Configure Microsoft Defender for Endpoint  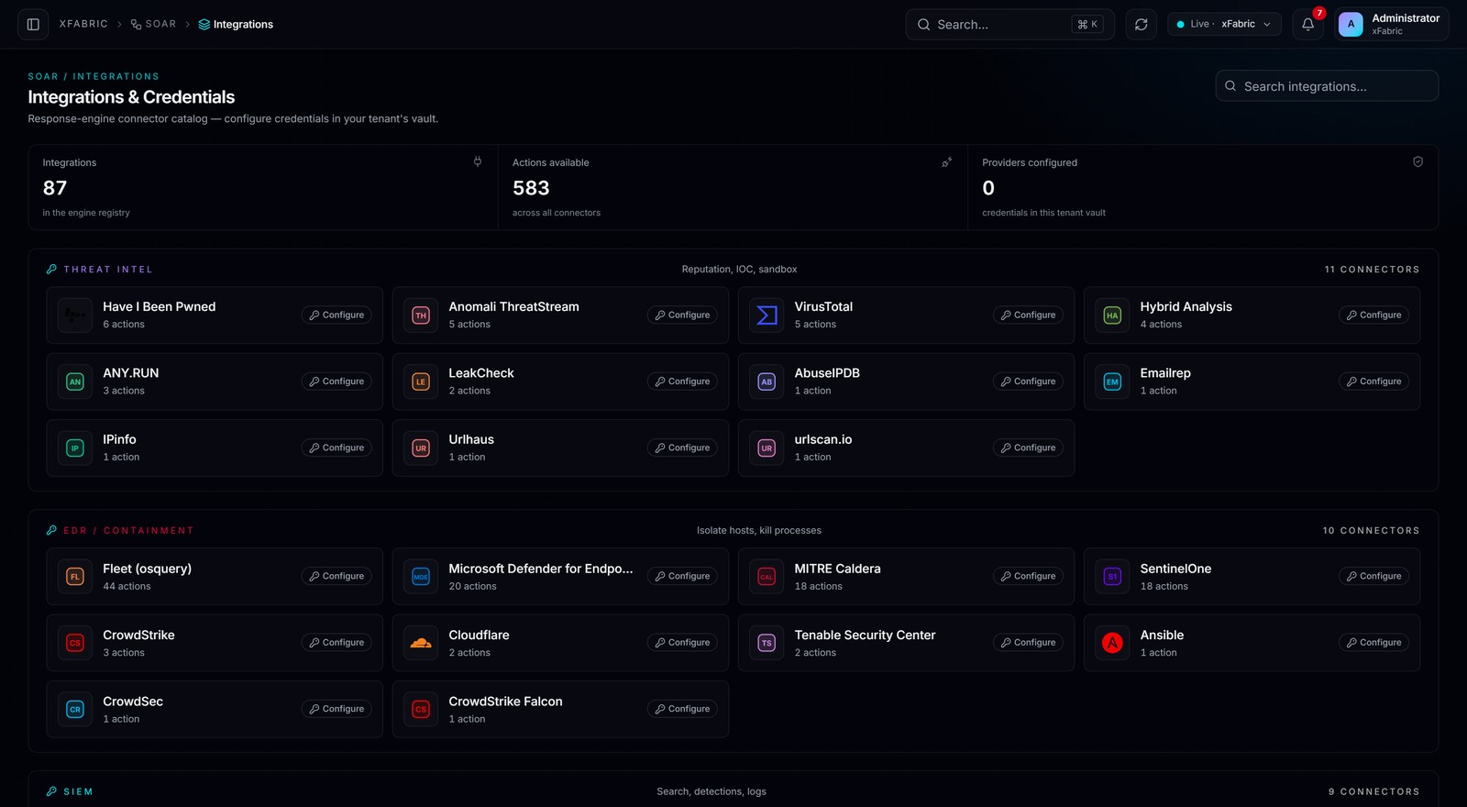click(682, 577)
